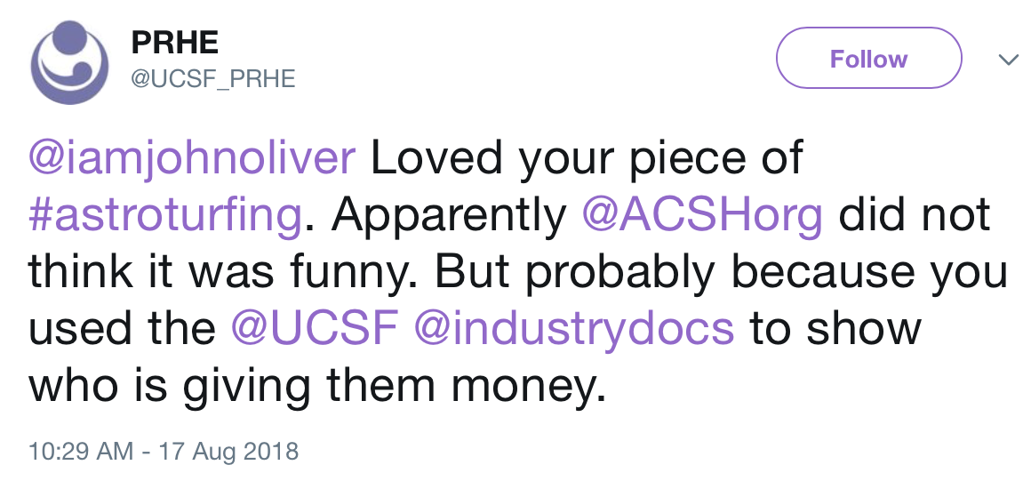The image size is (1031, 481).
Task: Go to the @industrydocs mentioned account
Action: coord(574,328)
